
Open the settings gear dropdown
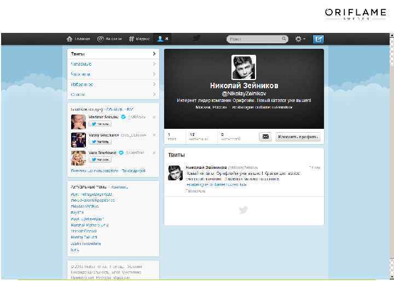coord(300,39)
